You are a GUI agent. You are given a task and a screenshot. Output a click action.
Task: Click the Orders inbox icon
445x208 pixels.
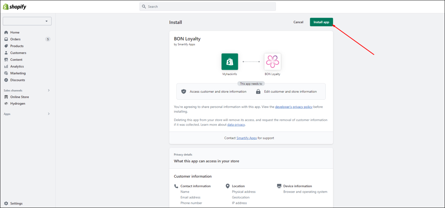pos(6,39)
